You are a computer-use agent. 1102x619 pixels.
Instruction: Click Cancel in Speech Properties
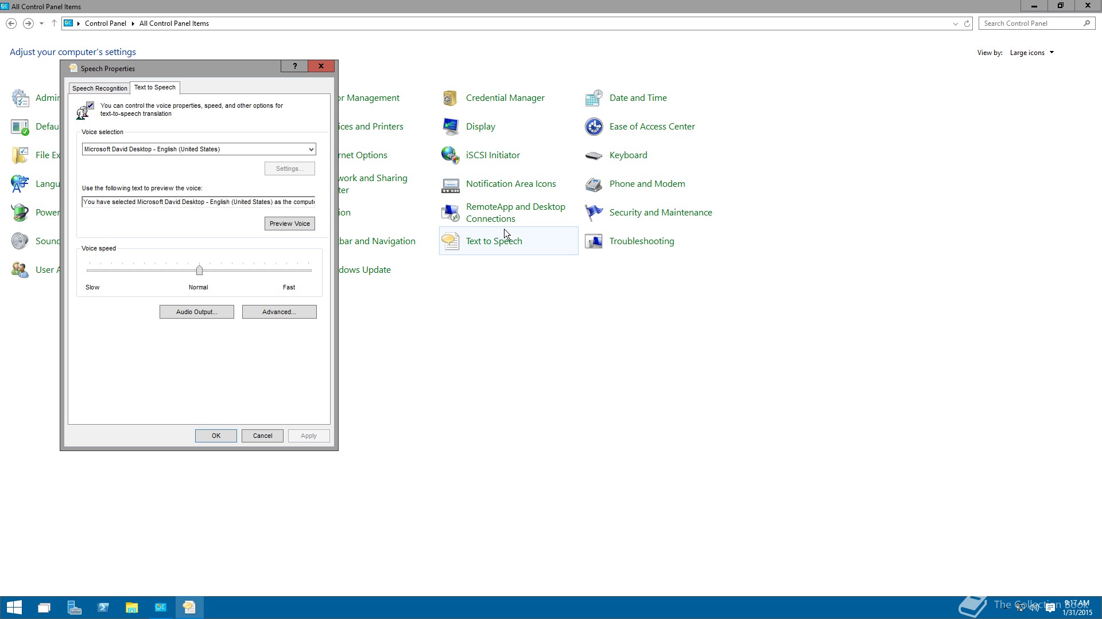263,436
